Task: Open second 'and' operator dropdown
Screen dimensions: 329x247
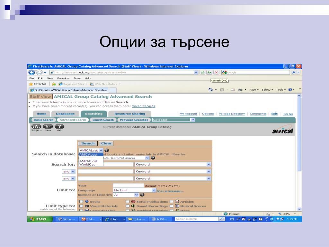Action: (x=68, y=178)
